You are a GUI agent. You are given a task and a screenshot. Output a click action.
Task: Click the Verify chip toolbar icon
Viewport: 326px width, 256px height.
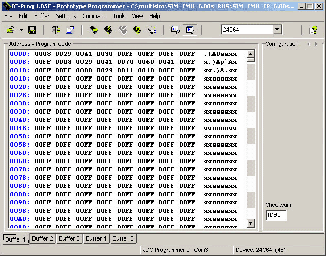(137, 30)
